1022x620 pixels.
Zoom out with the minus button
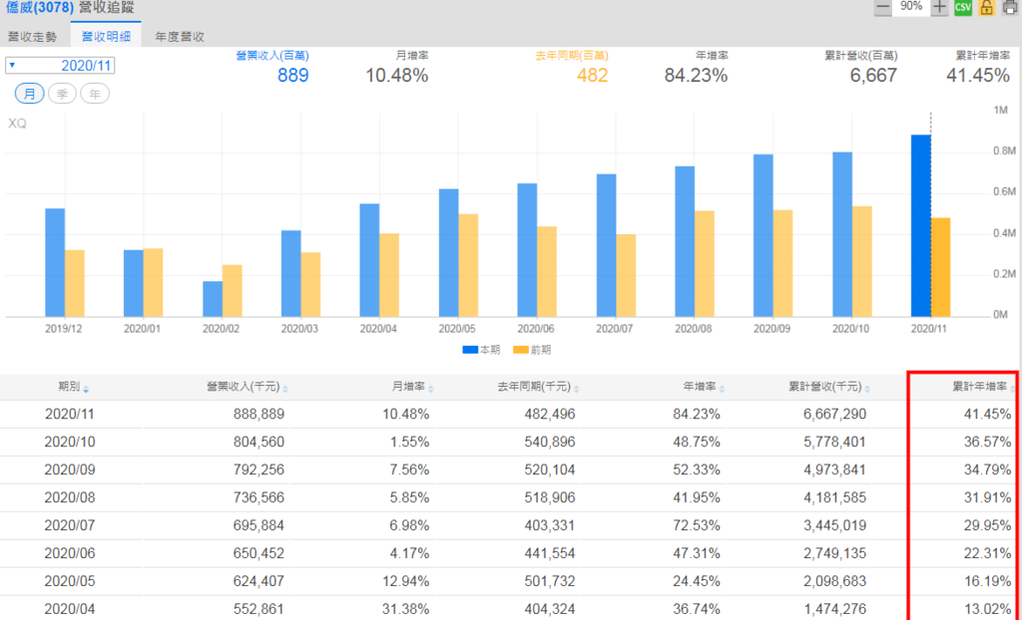pyautogui.click(x=883, y=7)
